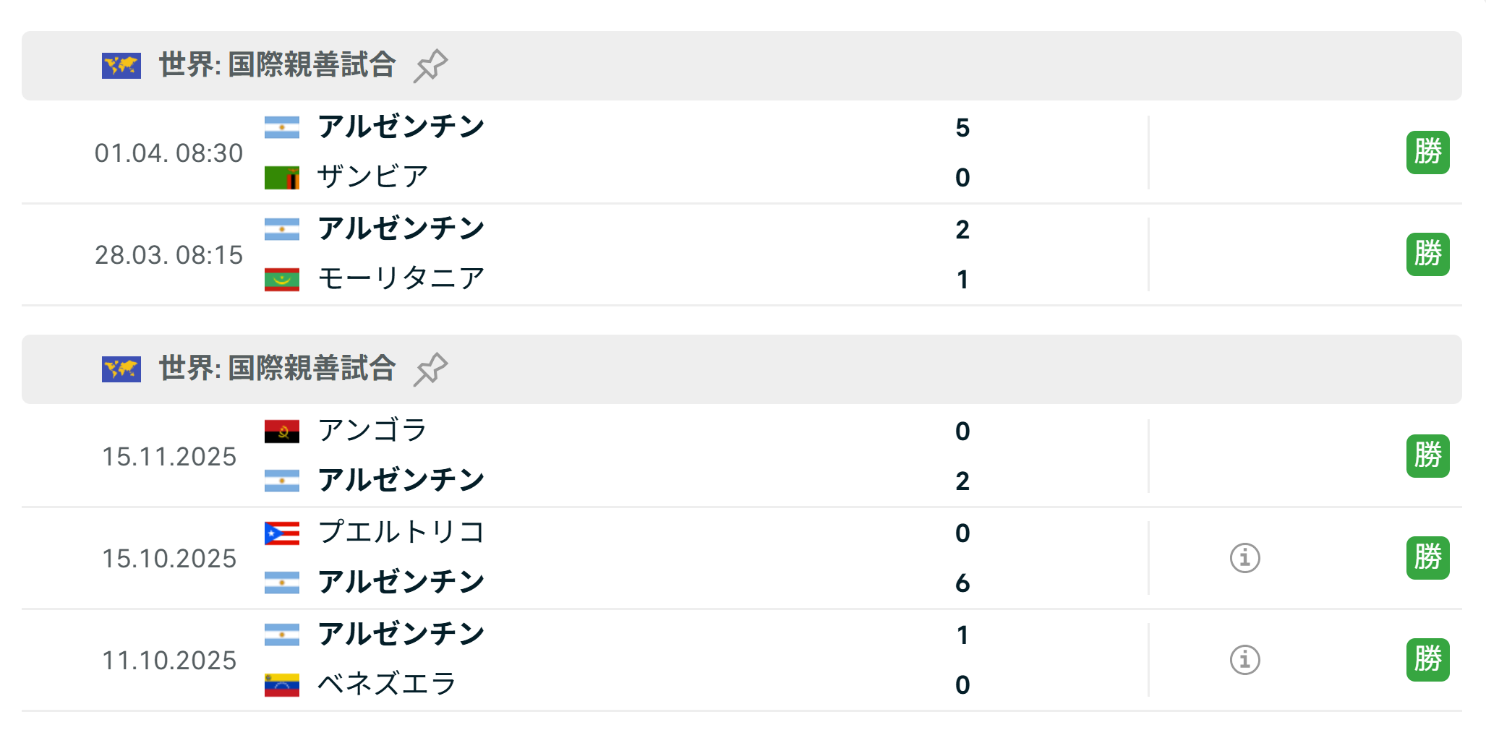
Task: Pin the first 国際親善試合 league header
Action: pos(430,66)
